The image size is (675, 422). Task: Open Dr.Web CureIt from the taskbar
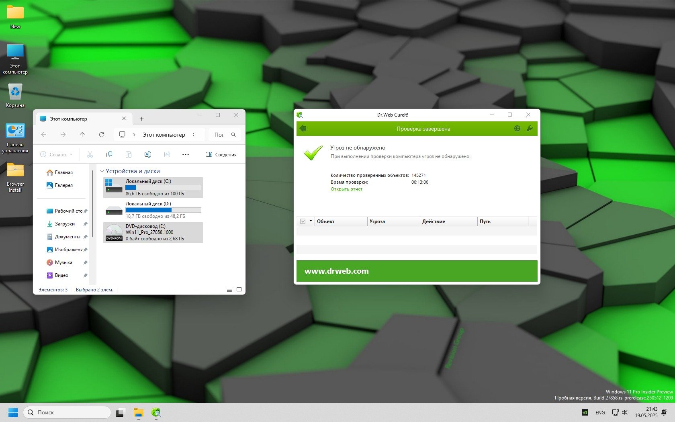tap(156, 412)
